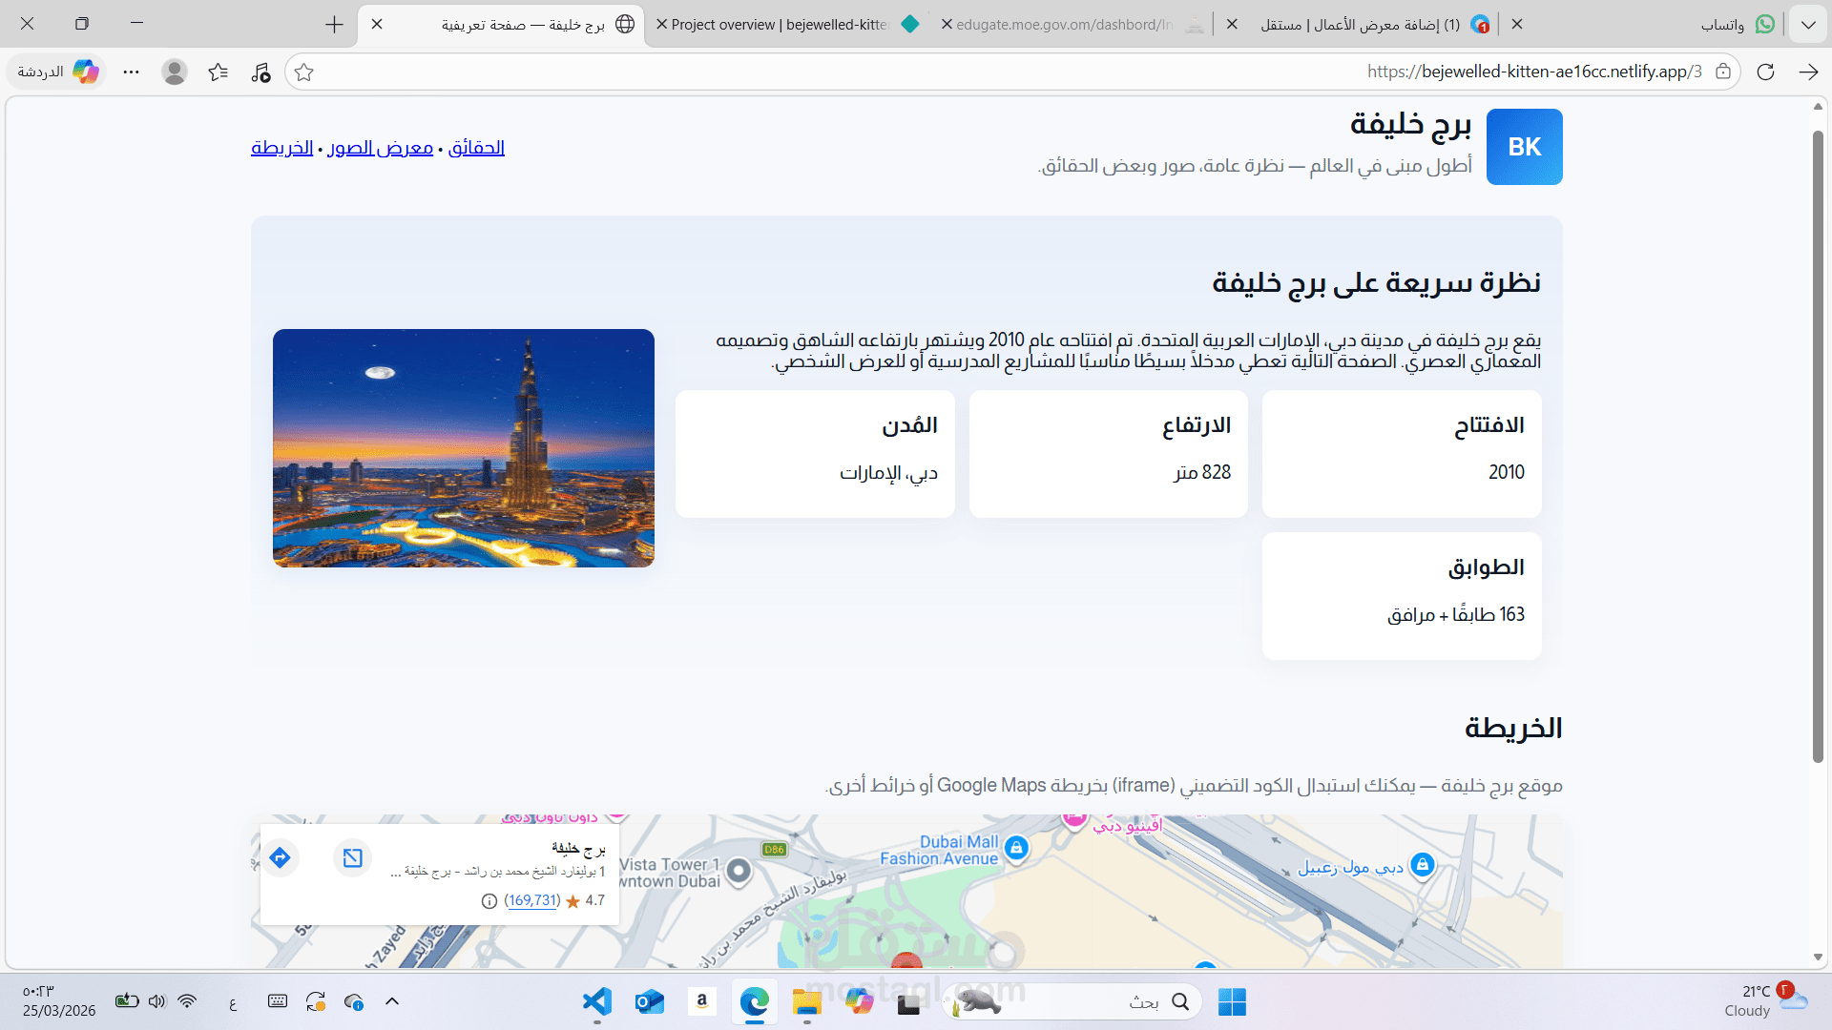Open the معرض الصور navigation link
Screen dimensions: 1832x1030
tap(380, 148)
